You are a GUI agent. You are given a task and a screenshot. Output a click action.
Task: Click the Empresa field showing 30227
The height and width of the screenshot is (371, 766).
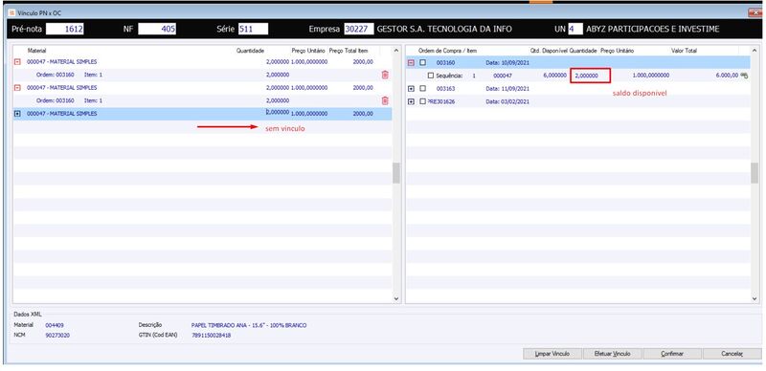point(359,29)
